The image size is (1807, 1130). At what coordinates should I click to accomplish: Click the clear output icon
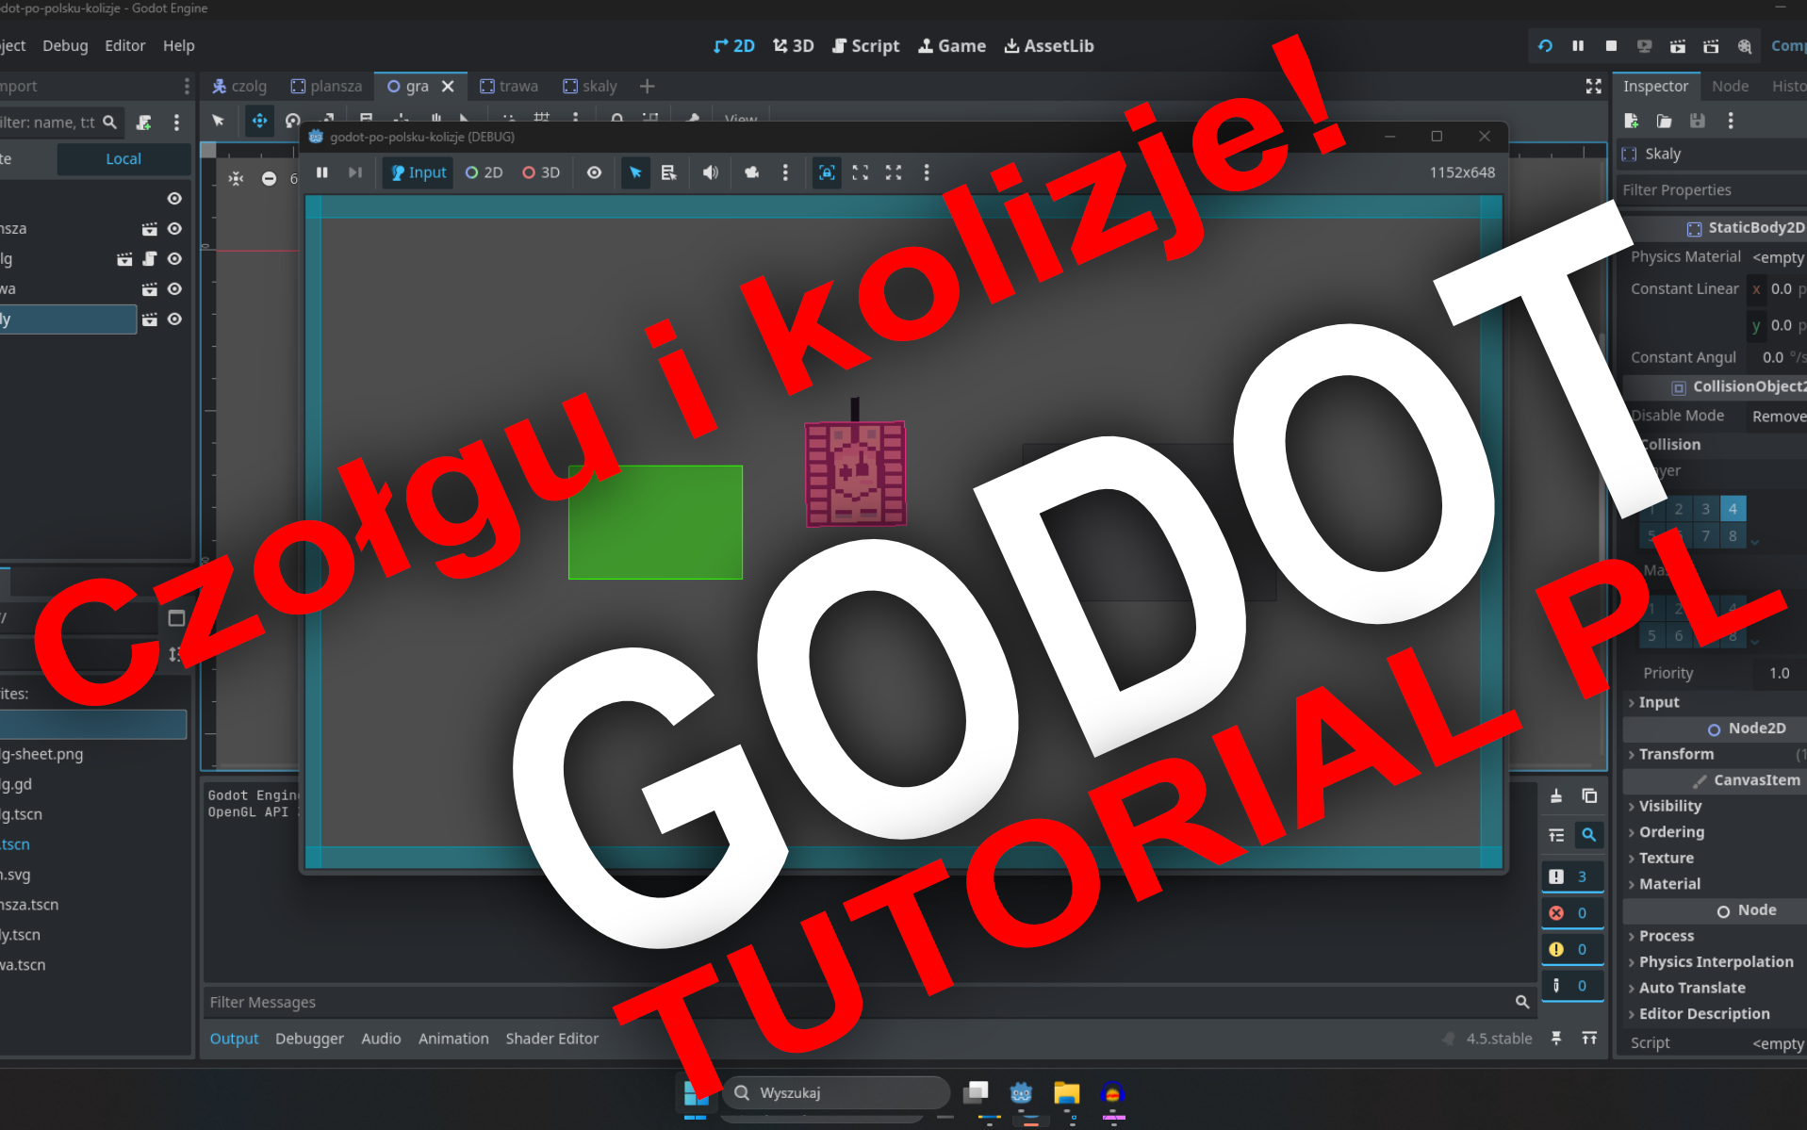coord(1556,796)
